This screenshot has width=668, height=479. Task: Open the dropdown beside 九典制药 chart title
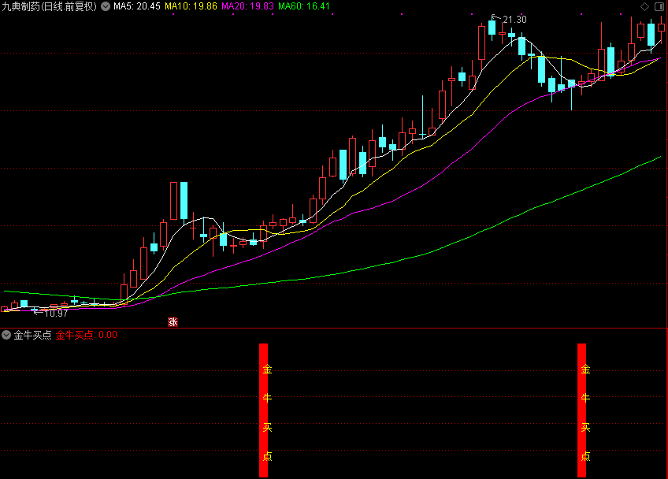point(106,6)
